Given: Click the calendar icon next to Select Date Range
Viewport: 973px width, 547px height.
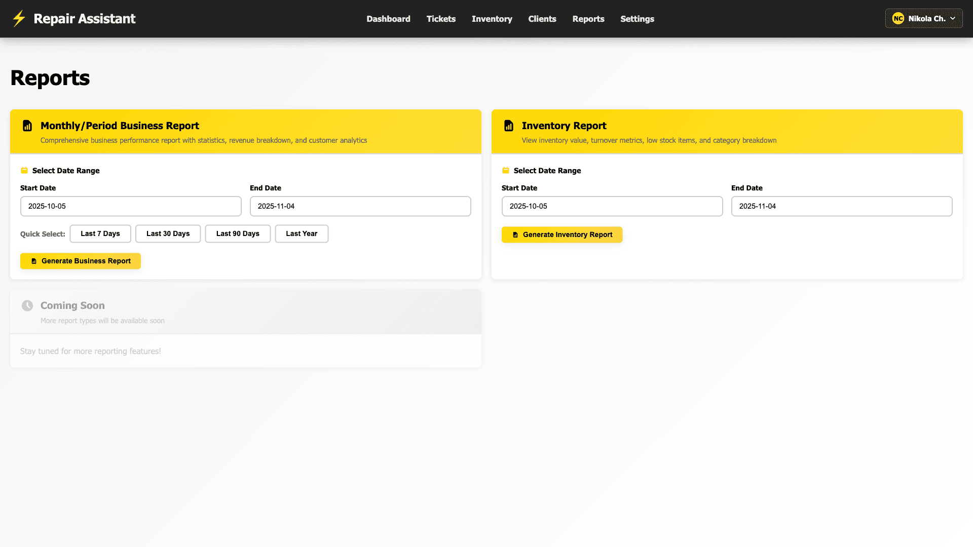Looking at the screenshot, I should point(24,170).
